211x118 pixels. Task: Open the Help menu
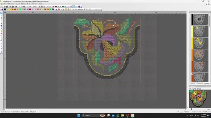[x=41, y=4]
